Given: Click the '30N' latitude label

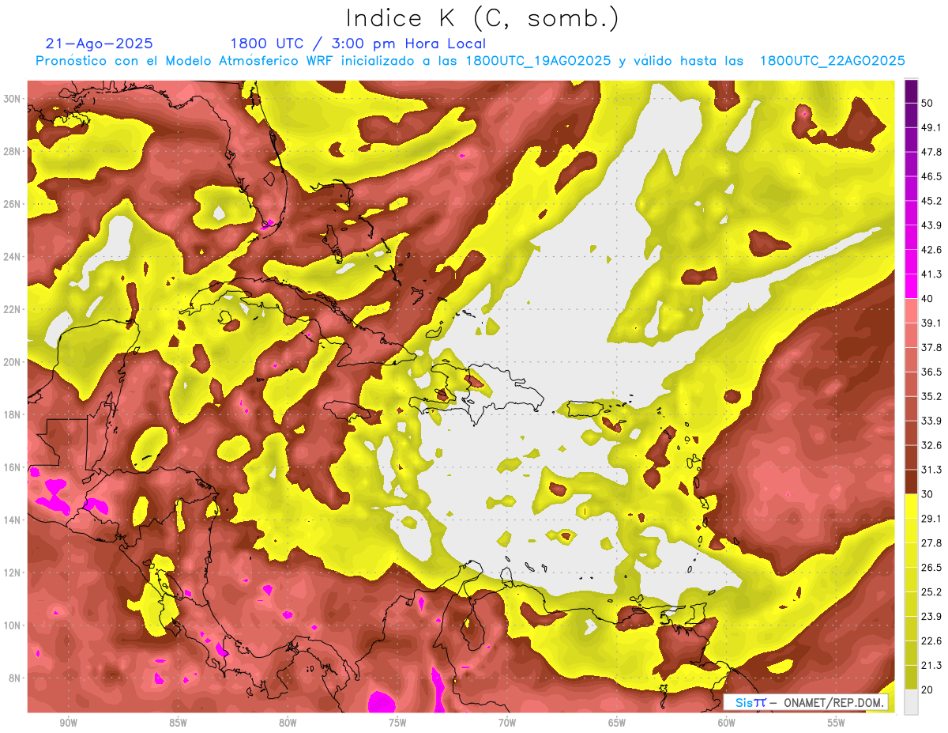Looking at the screenshot, I should [x=12, y=99].
